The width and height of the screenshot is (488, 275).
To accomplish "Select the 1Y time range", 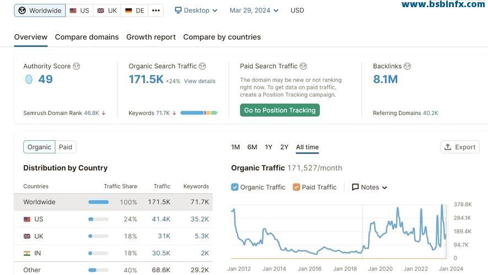I will (269, 147).
